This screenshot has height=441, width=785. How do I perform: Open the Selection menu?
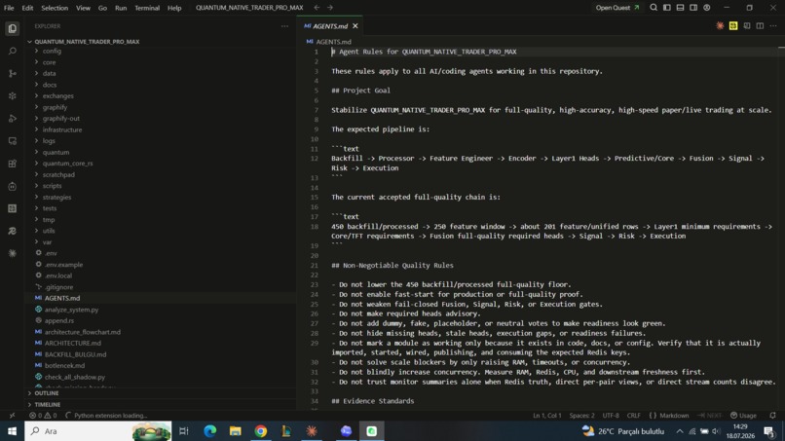tap(55, 8)
